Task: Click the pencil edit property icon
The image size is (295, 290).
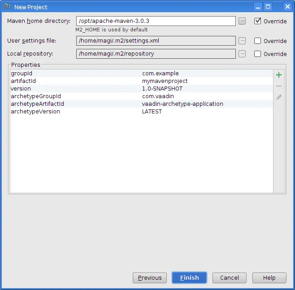Action: tap(279, 97)
